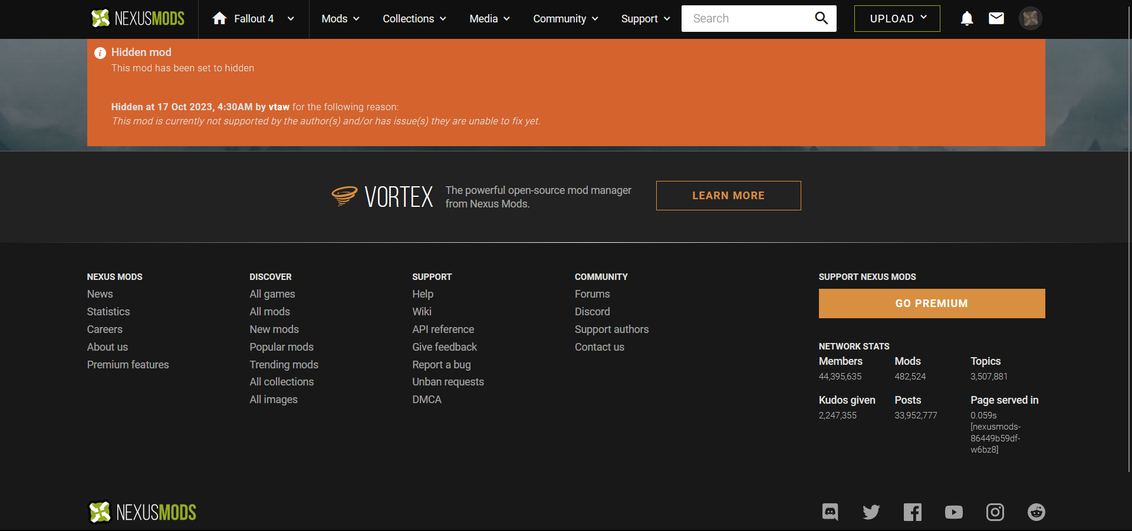This screenshot has height=531, width=1132.
Task: Open the Discord text link under Community
Action: [593, 312]
